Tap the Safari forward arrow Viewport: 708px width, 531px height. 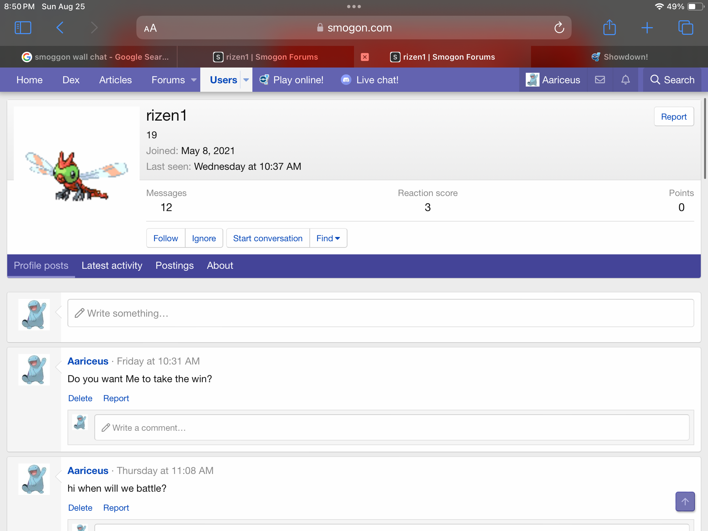94,28
